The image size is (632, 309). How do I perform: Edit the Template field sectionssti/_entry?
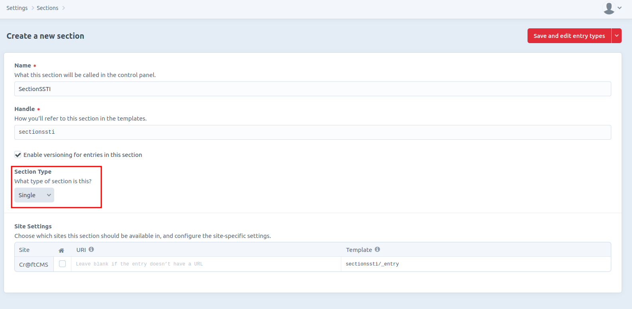[476, 264]
